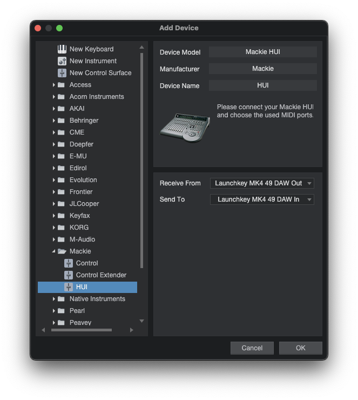Open the Receive From dropdown

click(262, 183)
